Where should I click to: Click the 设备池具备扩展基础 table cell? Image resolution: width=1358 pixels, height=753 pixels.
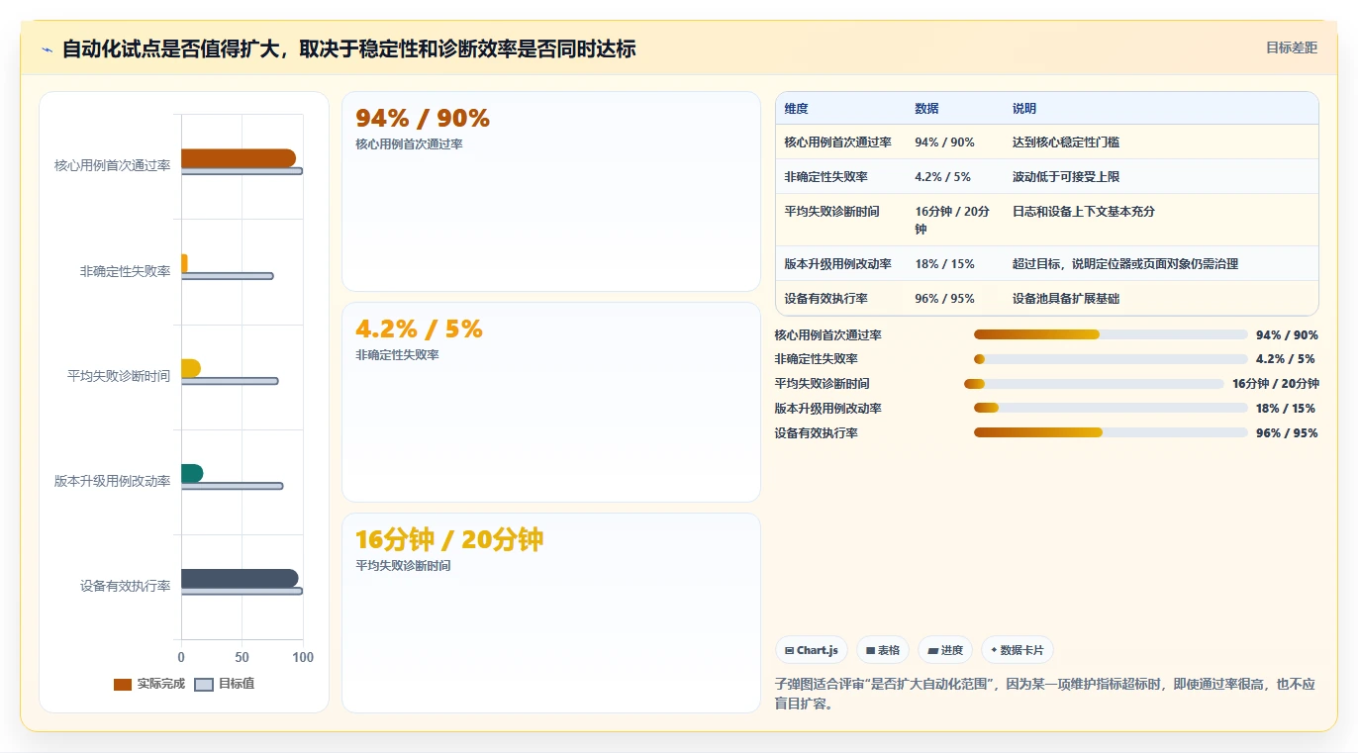tap(1065, 299)
